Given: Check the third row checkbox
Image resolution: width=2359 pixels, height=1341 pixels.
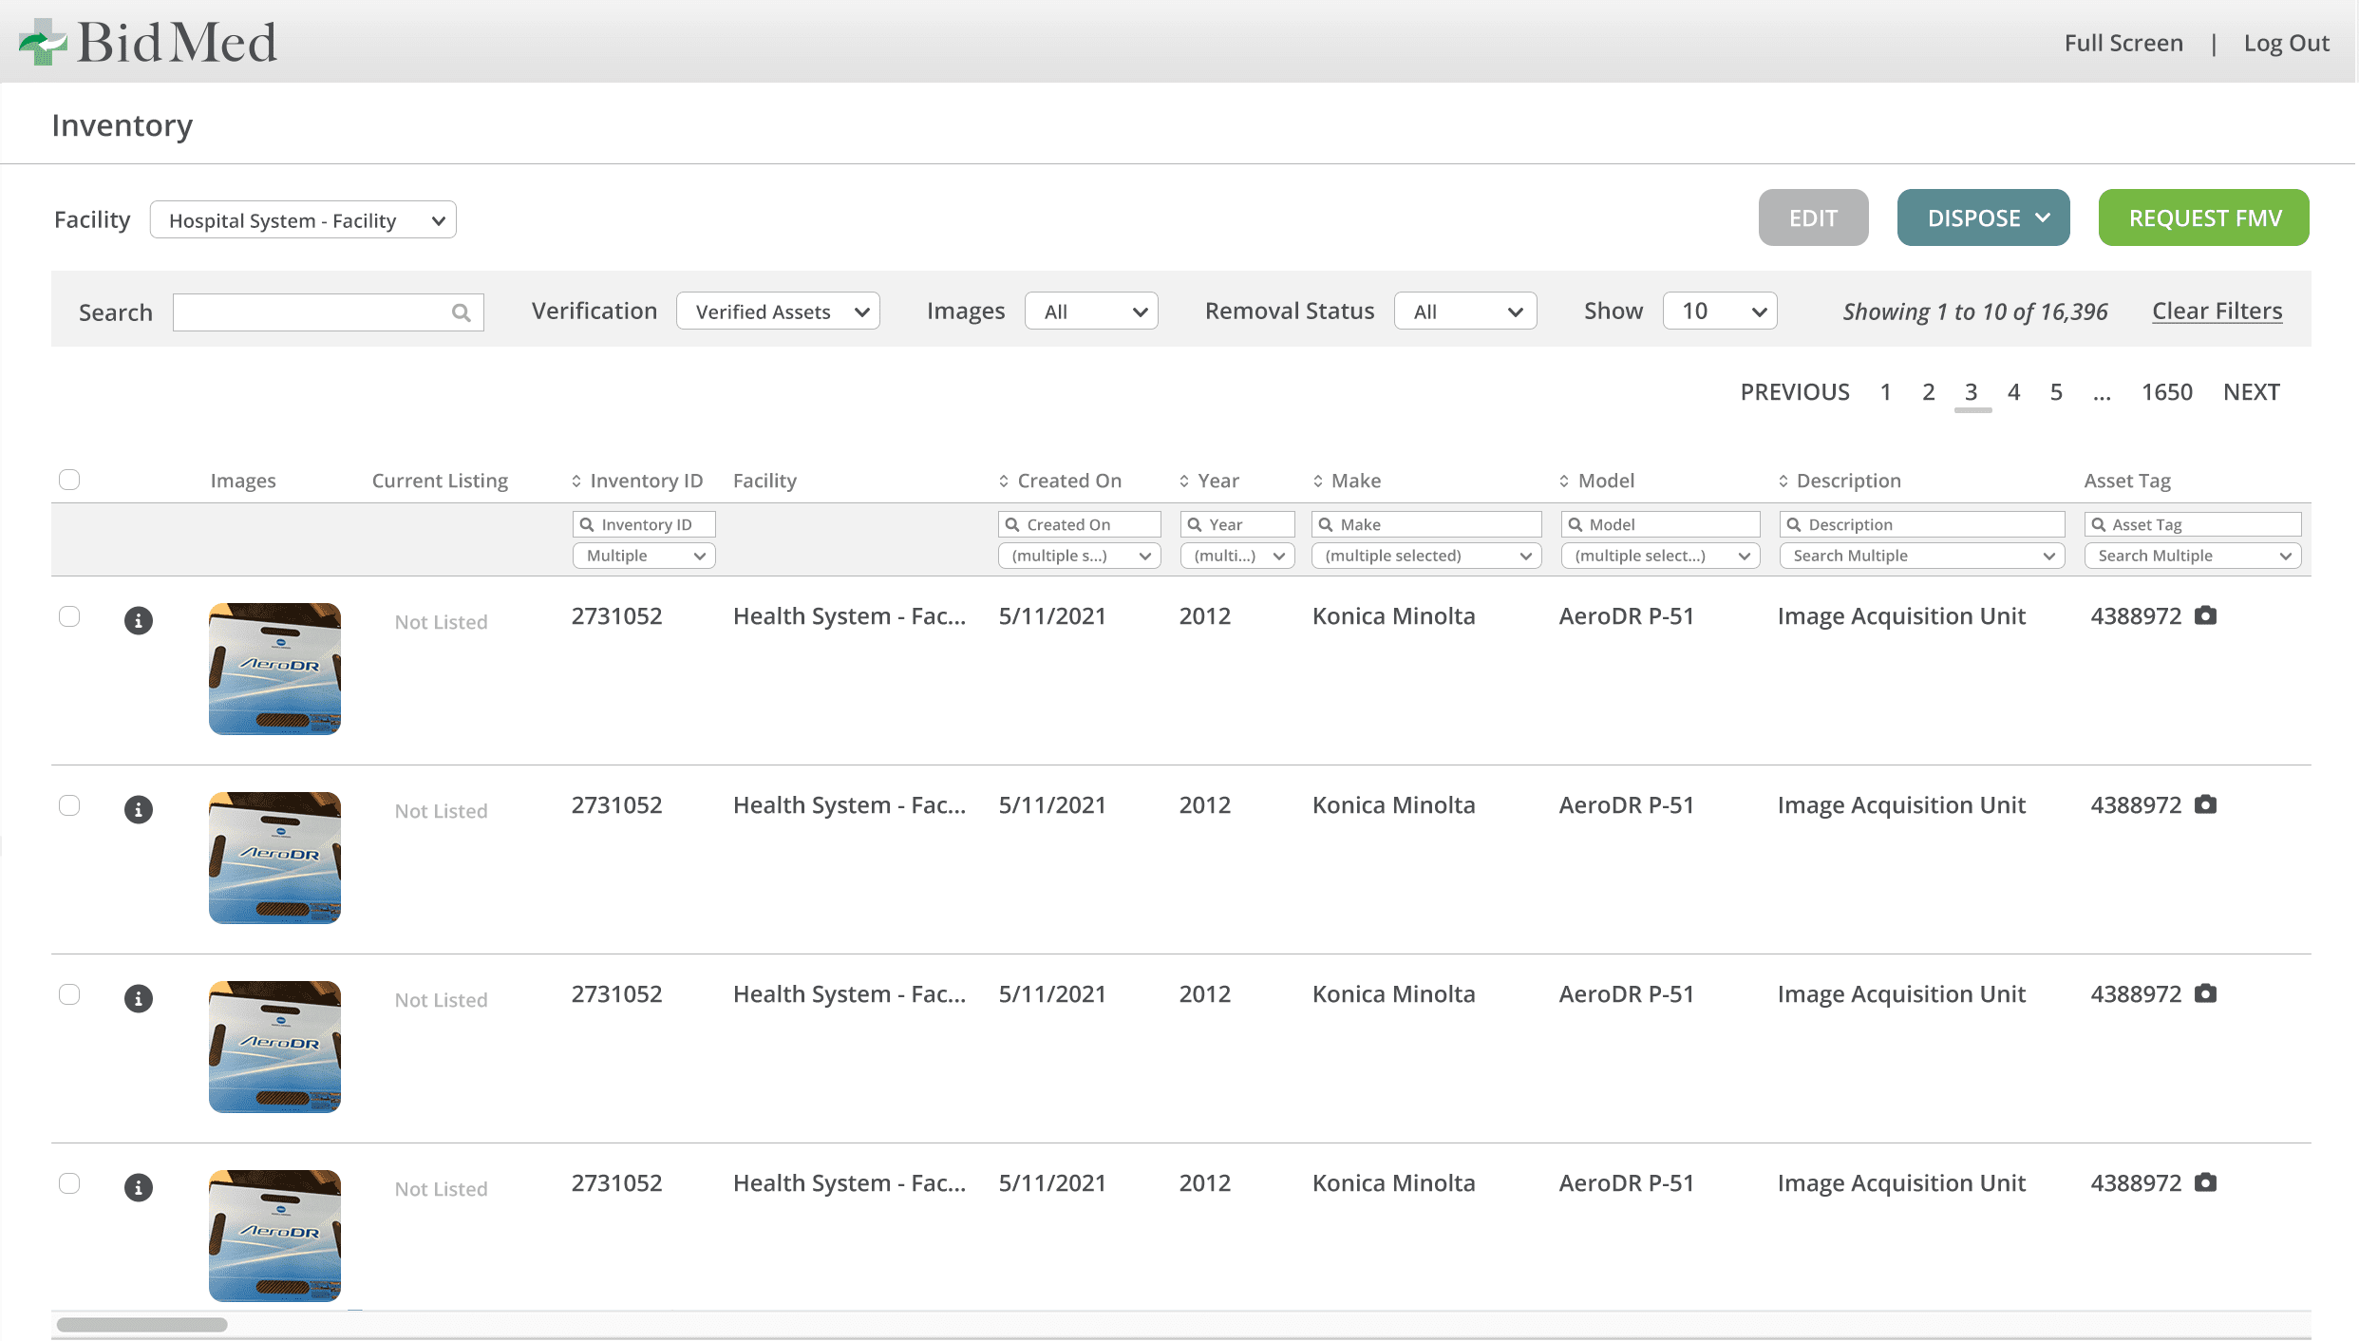Looking at the screenshot, I should point(69,994).
